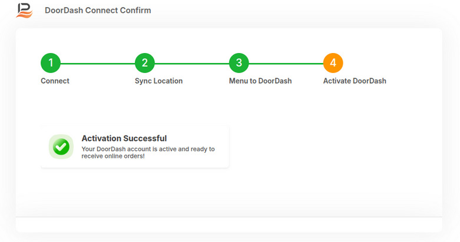Click the Activation Successful notification card

(135, 147)
